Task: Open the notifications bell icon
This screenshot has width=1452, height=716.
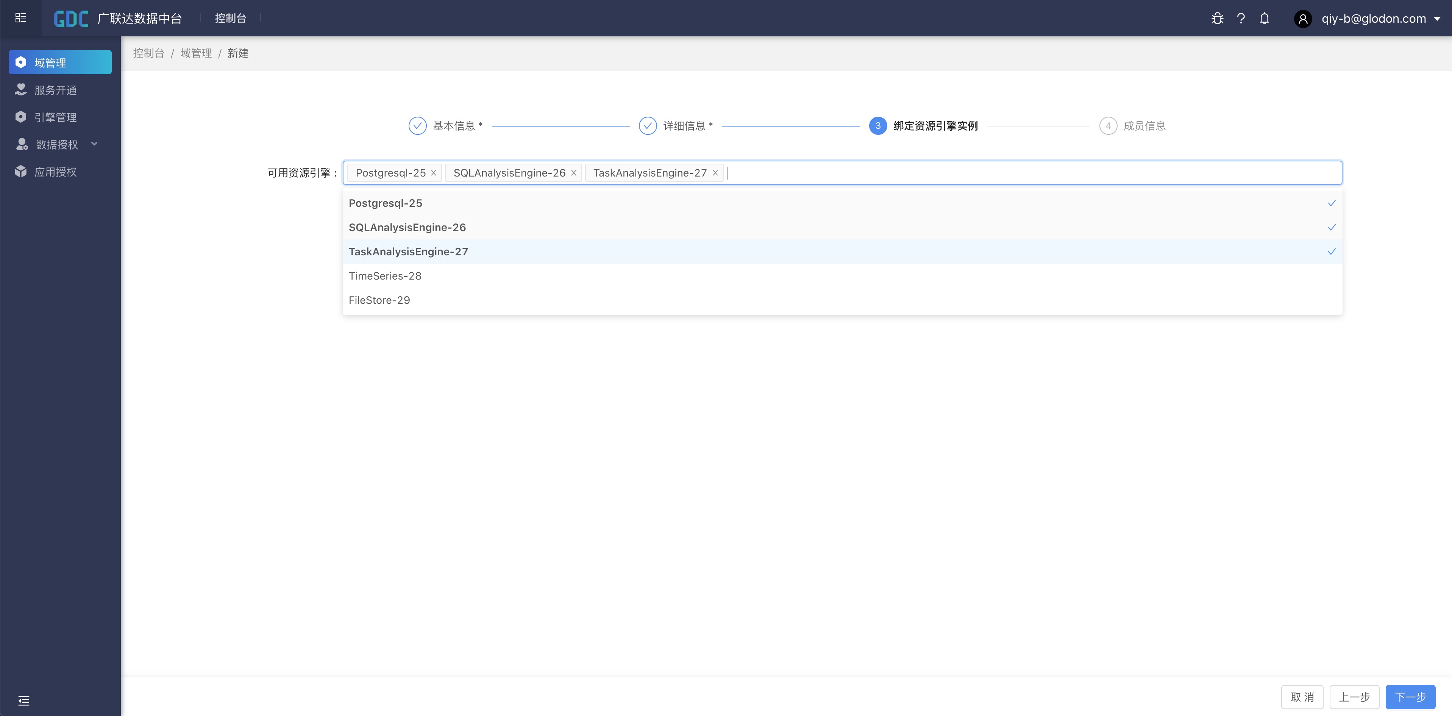Action: tap(1264, 19)
